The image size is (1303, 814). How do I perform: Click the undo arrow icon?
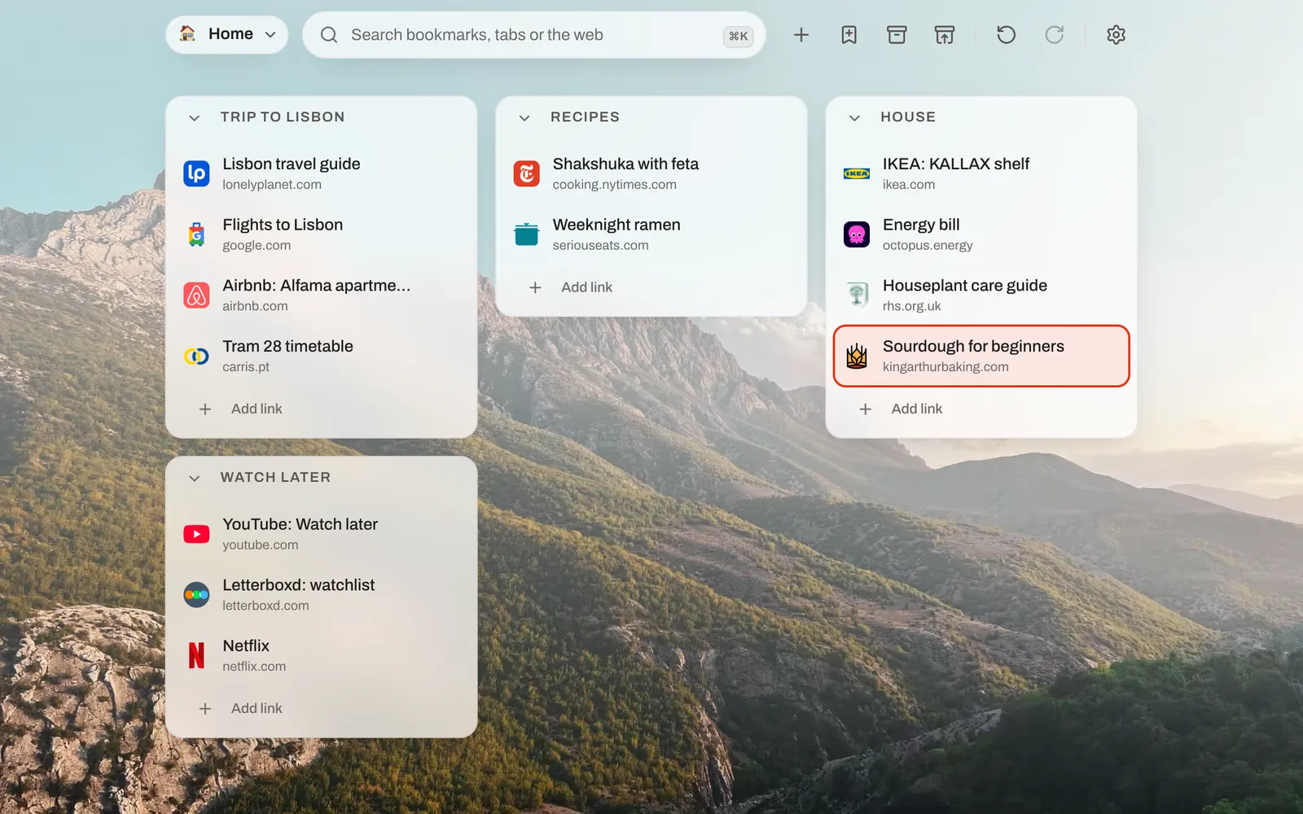(1007, 35)
